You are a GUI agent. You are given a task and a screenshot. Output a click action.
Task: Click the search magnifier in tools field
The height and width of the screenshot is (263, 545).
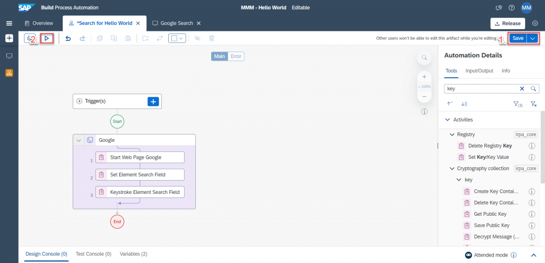(x=533, y=89)
